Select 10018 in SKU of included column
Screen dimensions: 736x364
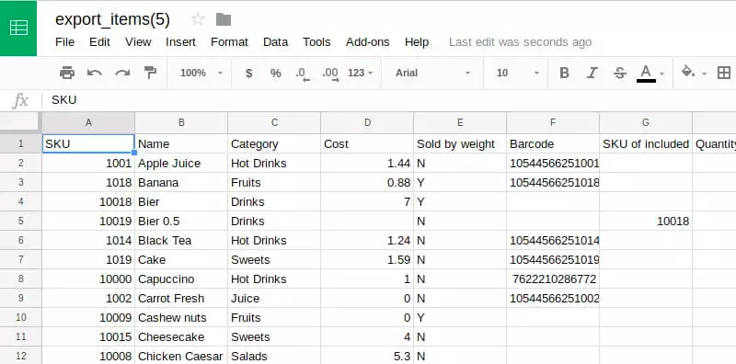[x=646, y=221]
